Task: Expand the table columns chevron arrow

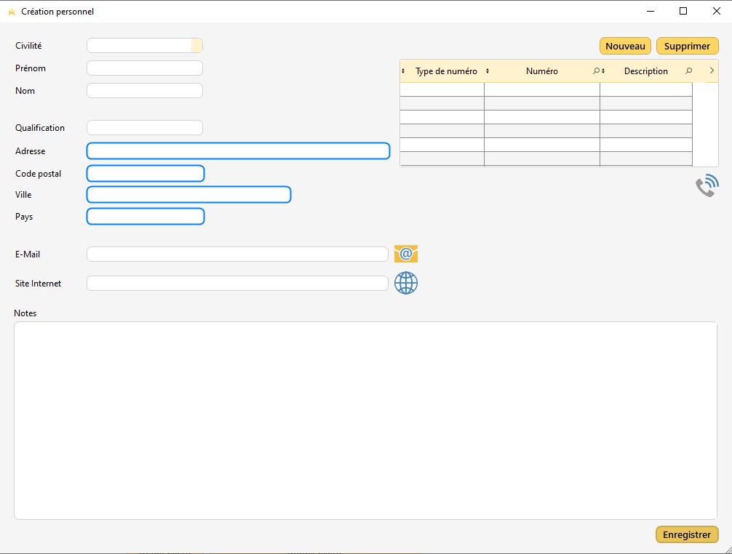Action: pyautogui.click(x=711, y=71)
